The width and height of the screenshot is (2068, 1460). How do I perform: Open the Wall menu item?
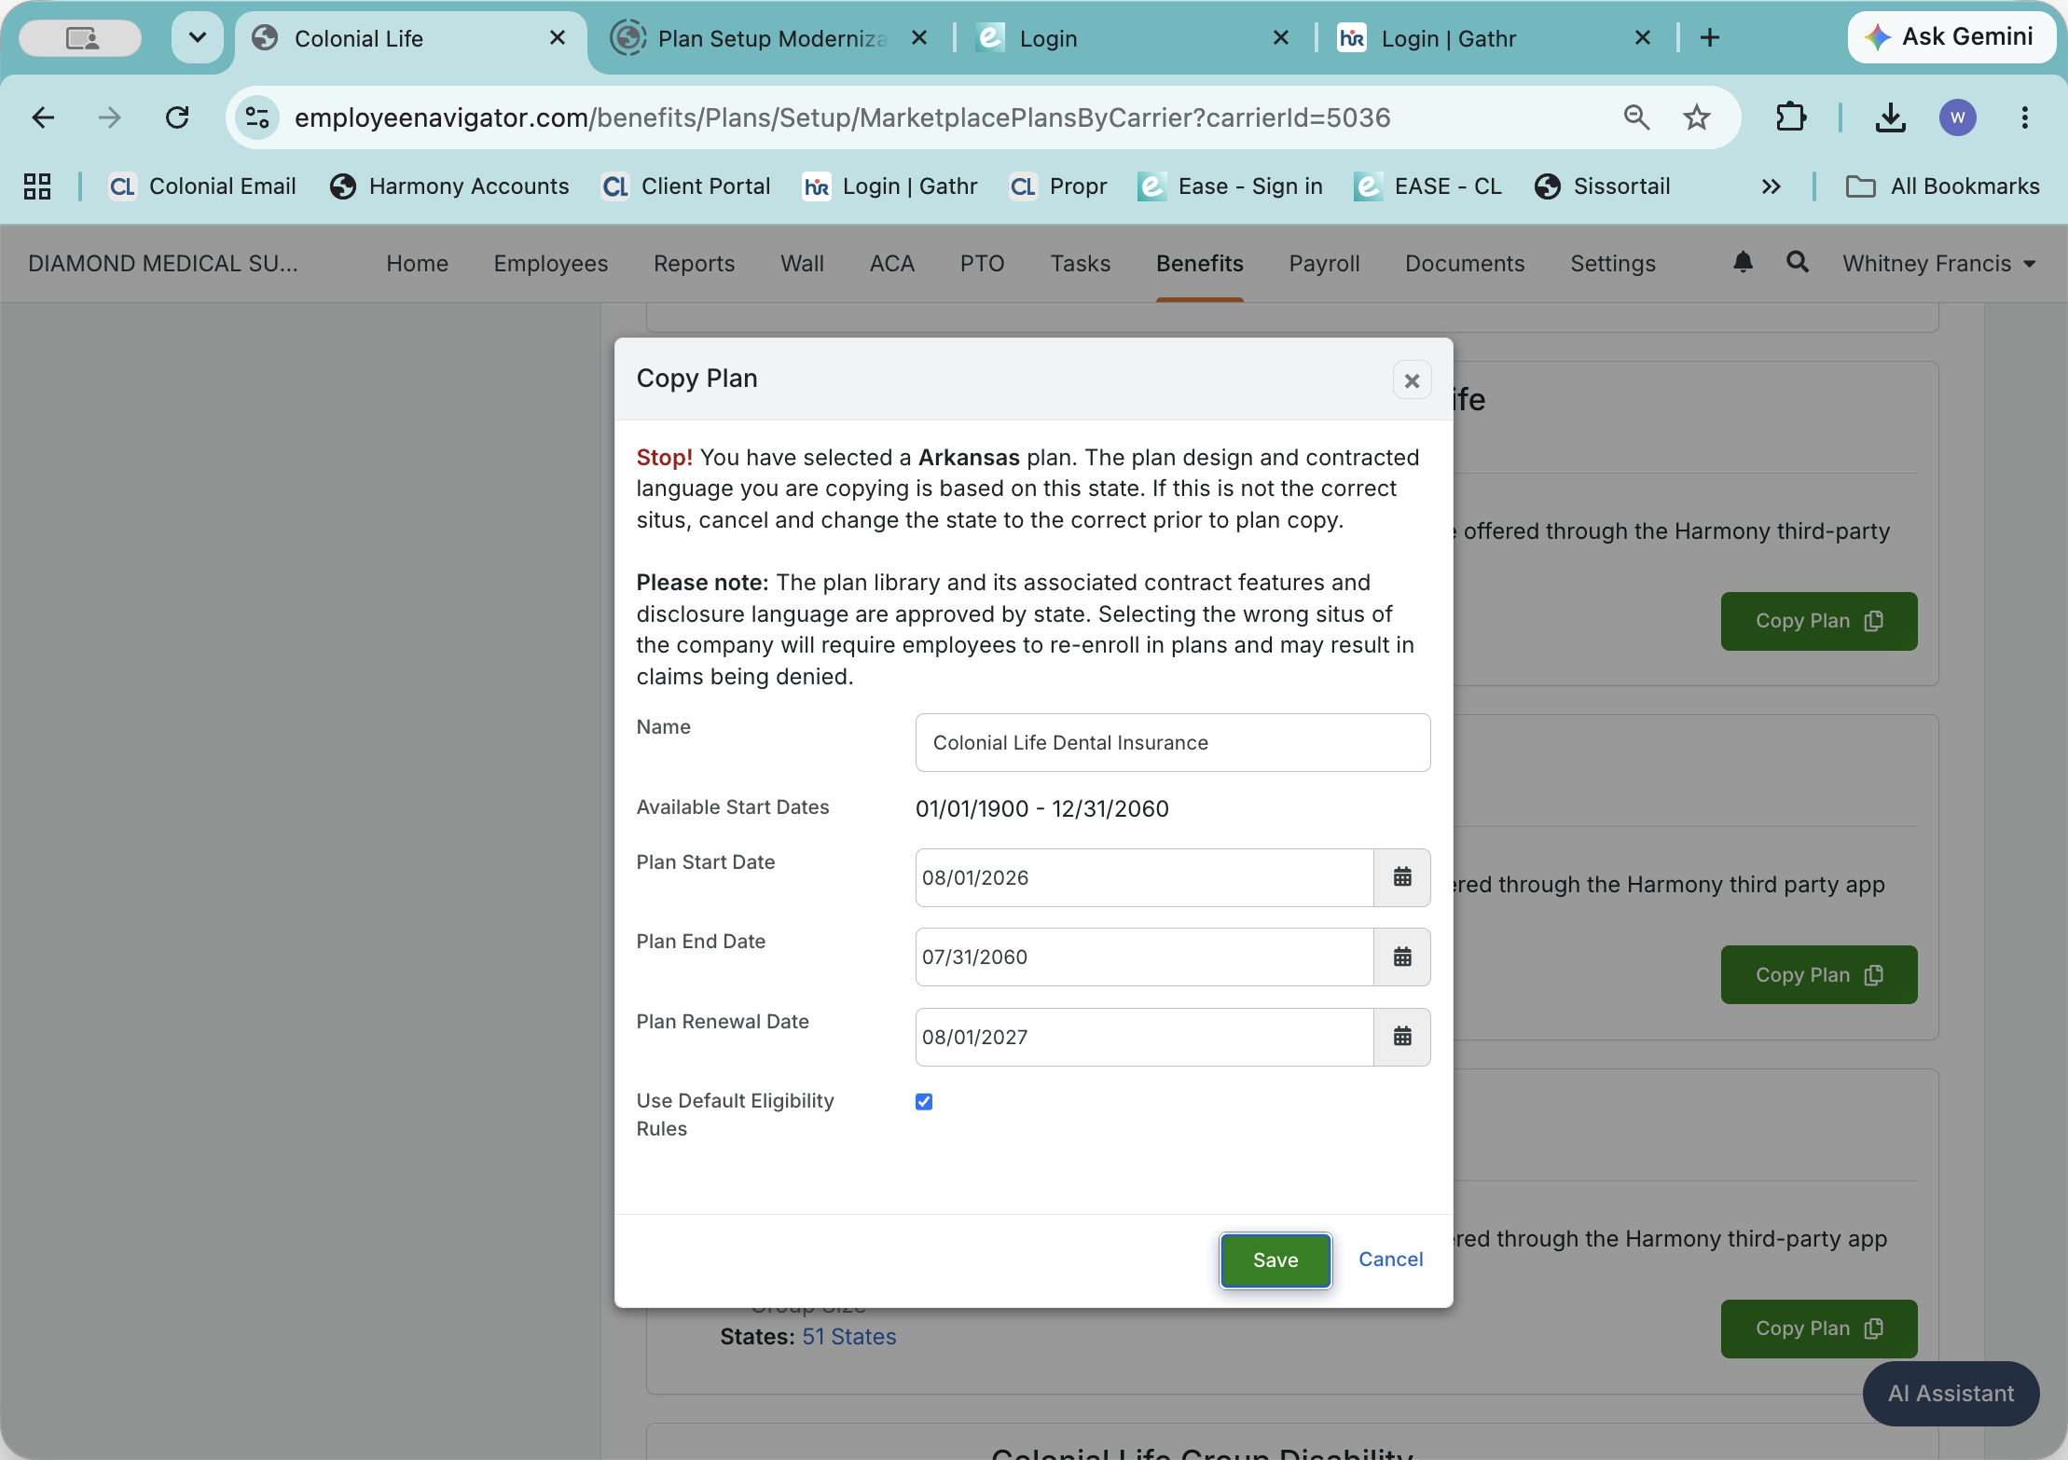click(x=803, y=264)
